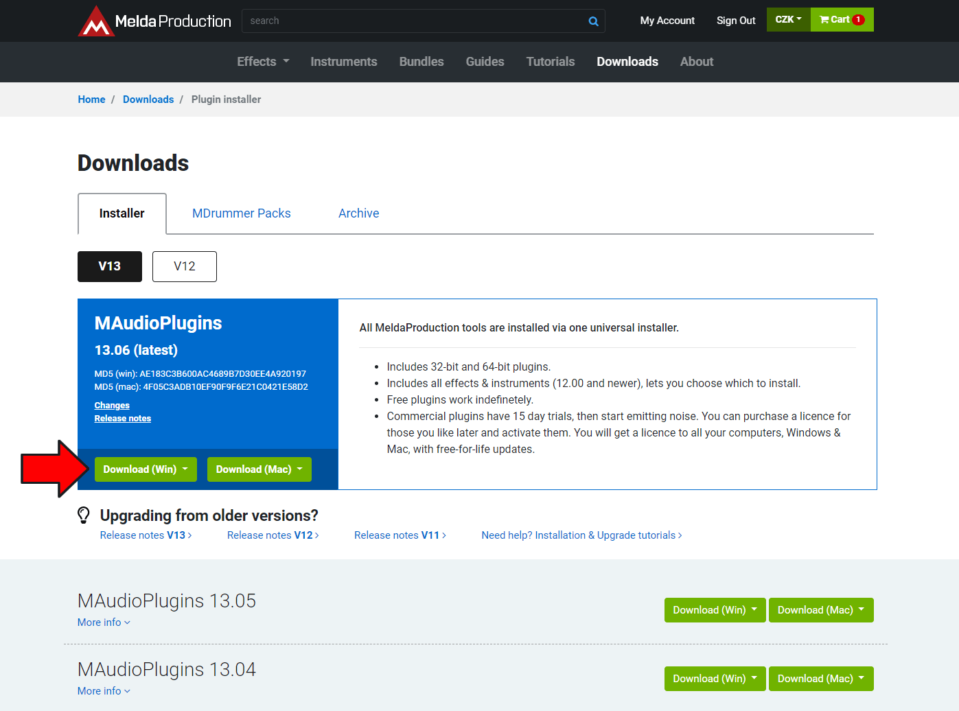Click the MAudioPlugins heading in blue panel

tap(158, 323)
